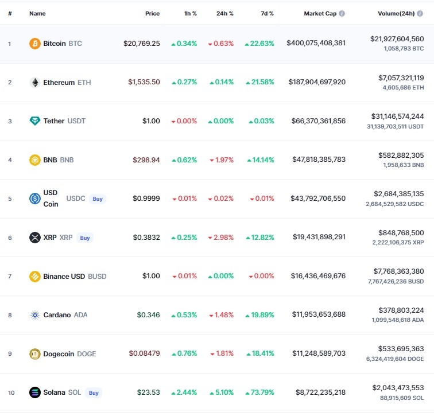Click the Dogecoin logo icon
This screenshot has height=416, width=434.
(35, 354)
